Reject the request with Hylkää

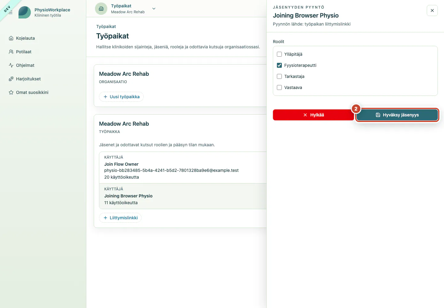tap(313, 115)
